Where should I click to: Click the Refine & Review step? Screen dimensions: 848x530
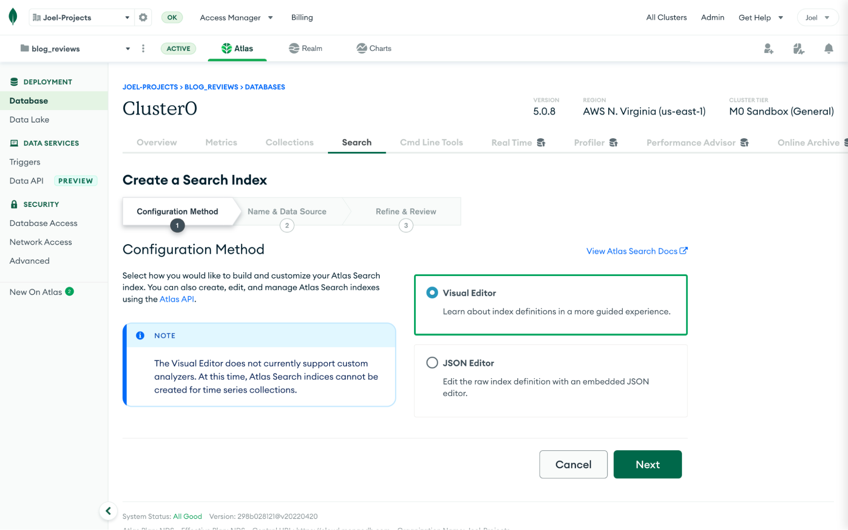coord(406,212)
